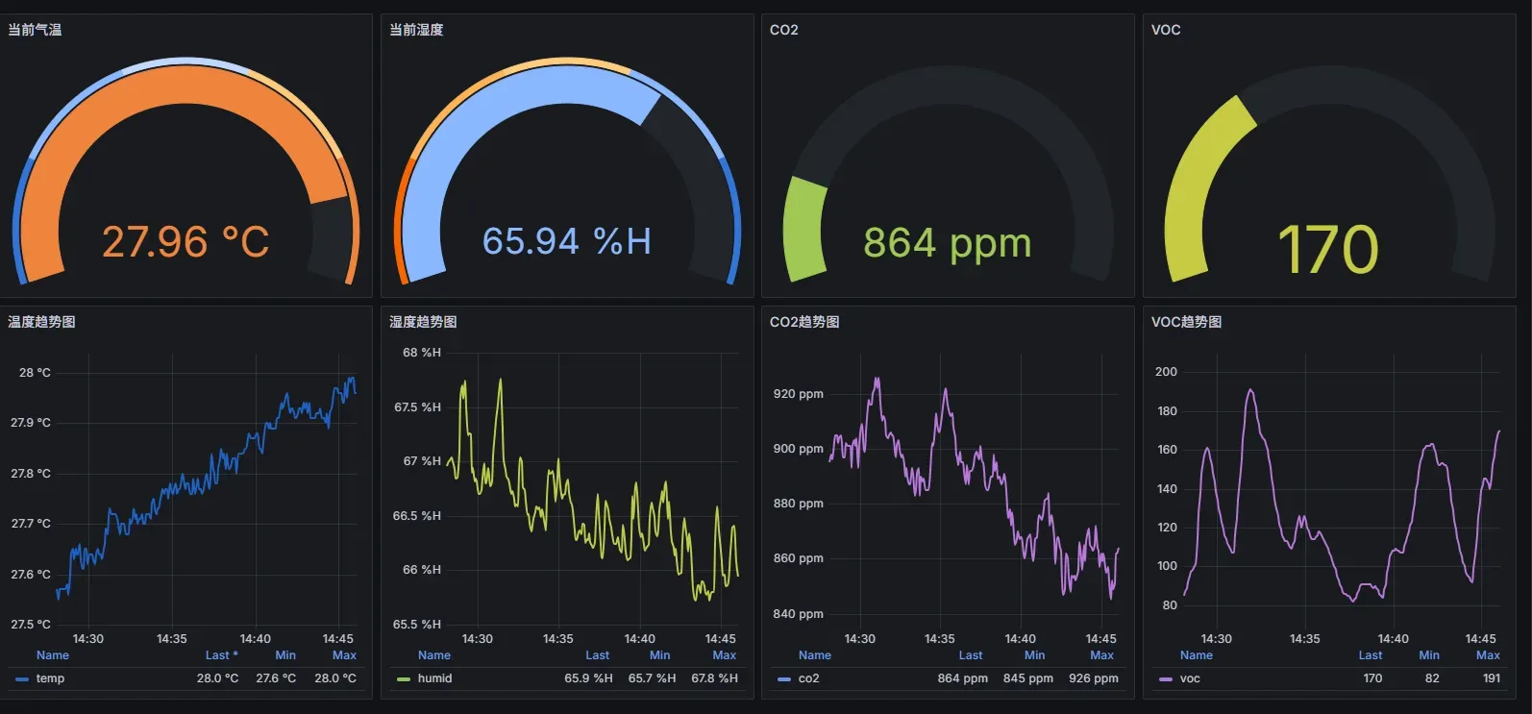Toggle the voc series in the legend

tap(1190, 678)
